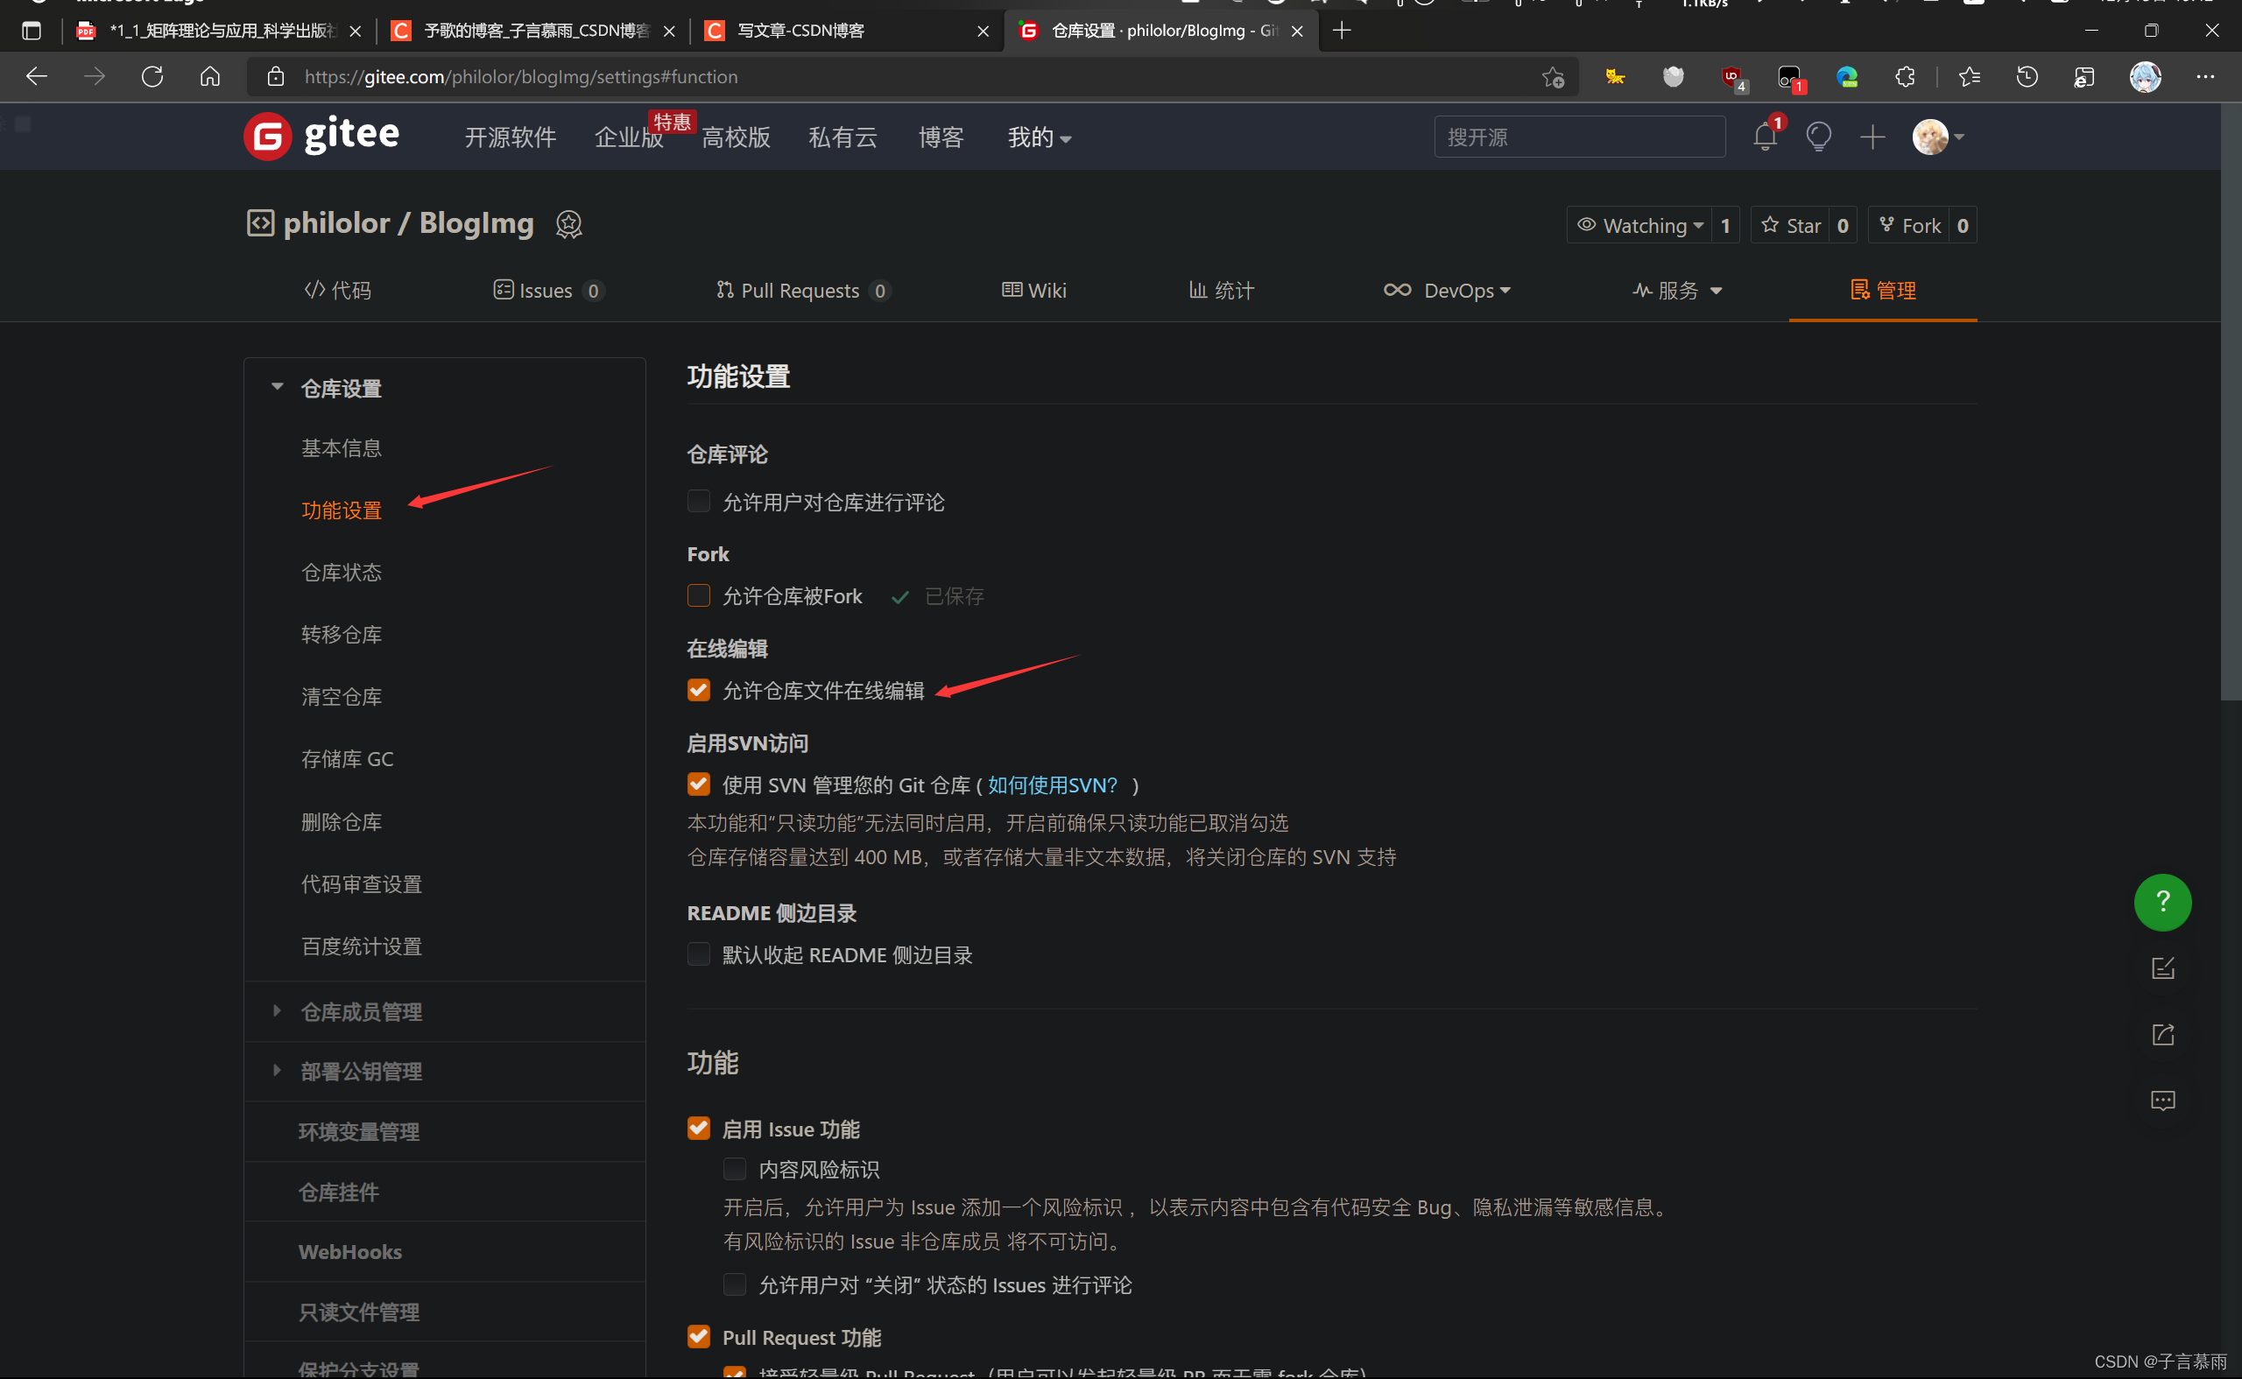2242x1379 pixels.
Task: Go to 基本信息 in sidebar
Action: point(342,447)
